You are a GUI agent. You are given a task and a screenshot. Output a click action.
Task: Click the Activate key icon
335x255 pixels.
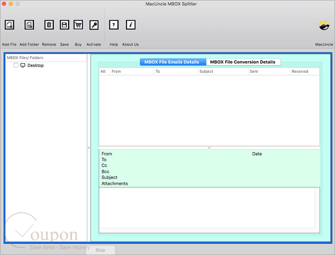click(94, 25)
